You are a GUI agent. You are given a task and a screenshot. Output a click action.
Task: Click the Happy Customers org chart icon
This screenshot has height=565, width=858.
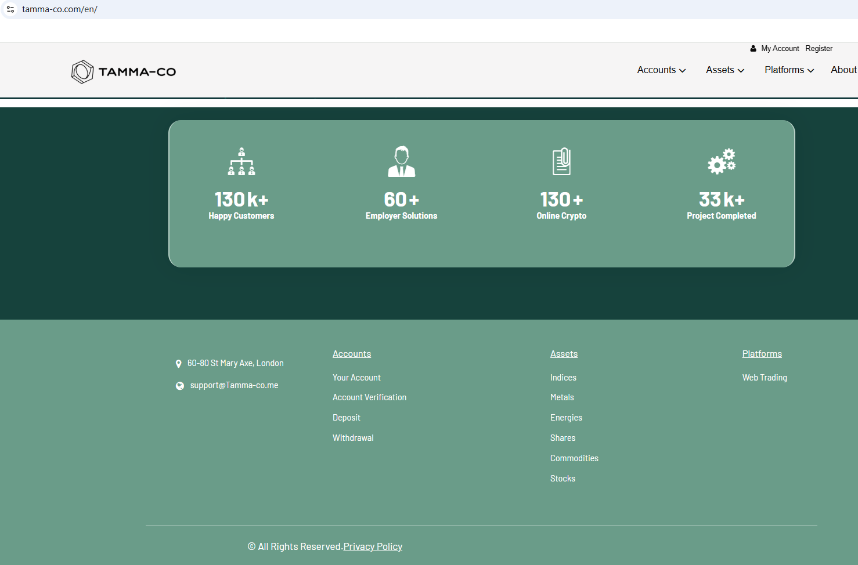pyautogui.click(x=241, y=161)
